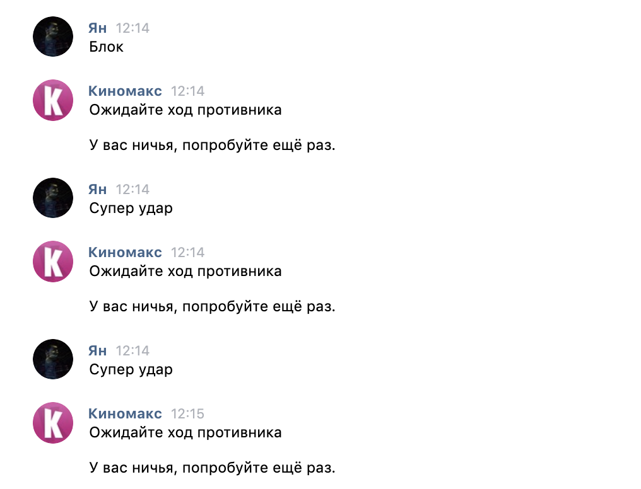
Task: Open Ян's avatar next to first "Супер удар"
Action: pyautogui.click(x=53, y=198)
